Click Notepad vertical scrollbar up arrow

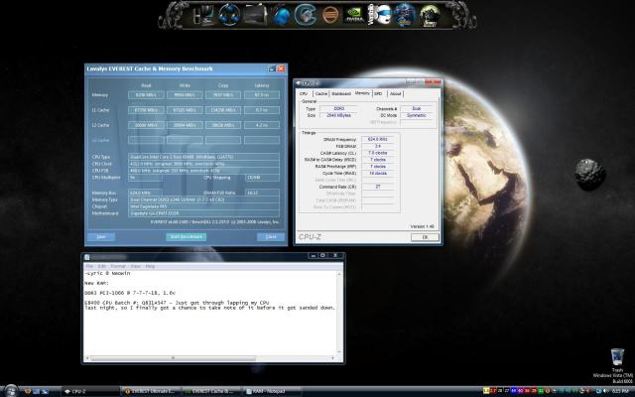[339, 274]
